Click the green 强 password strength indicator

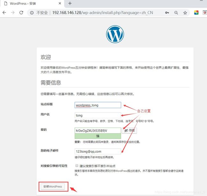point(98,136)
